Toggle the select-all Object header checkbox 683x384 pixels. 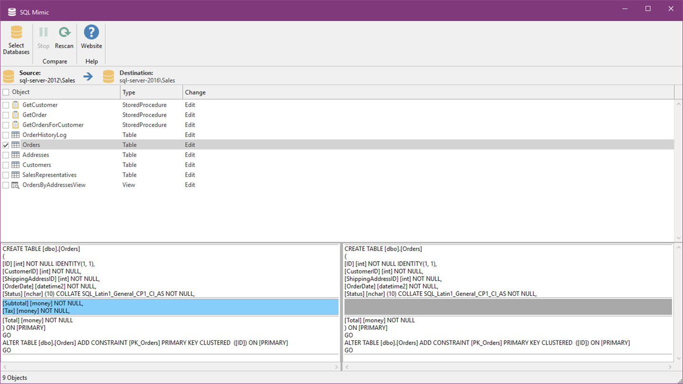tap(6, 92)
